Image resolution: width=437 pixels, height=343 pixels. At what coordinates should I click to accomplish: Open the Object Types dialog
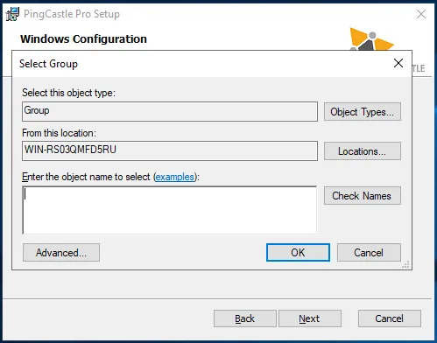tap(363, 112)
